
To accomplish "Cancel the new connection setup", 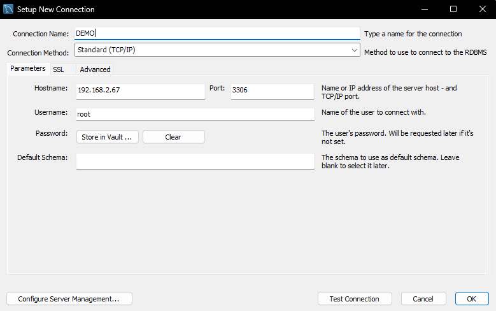I will point(423,299).
